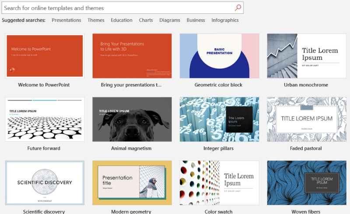Click the 'Bring your presentations t...' caption
Screen dimensions: 350x214
(131, 85)
